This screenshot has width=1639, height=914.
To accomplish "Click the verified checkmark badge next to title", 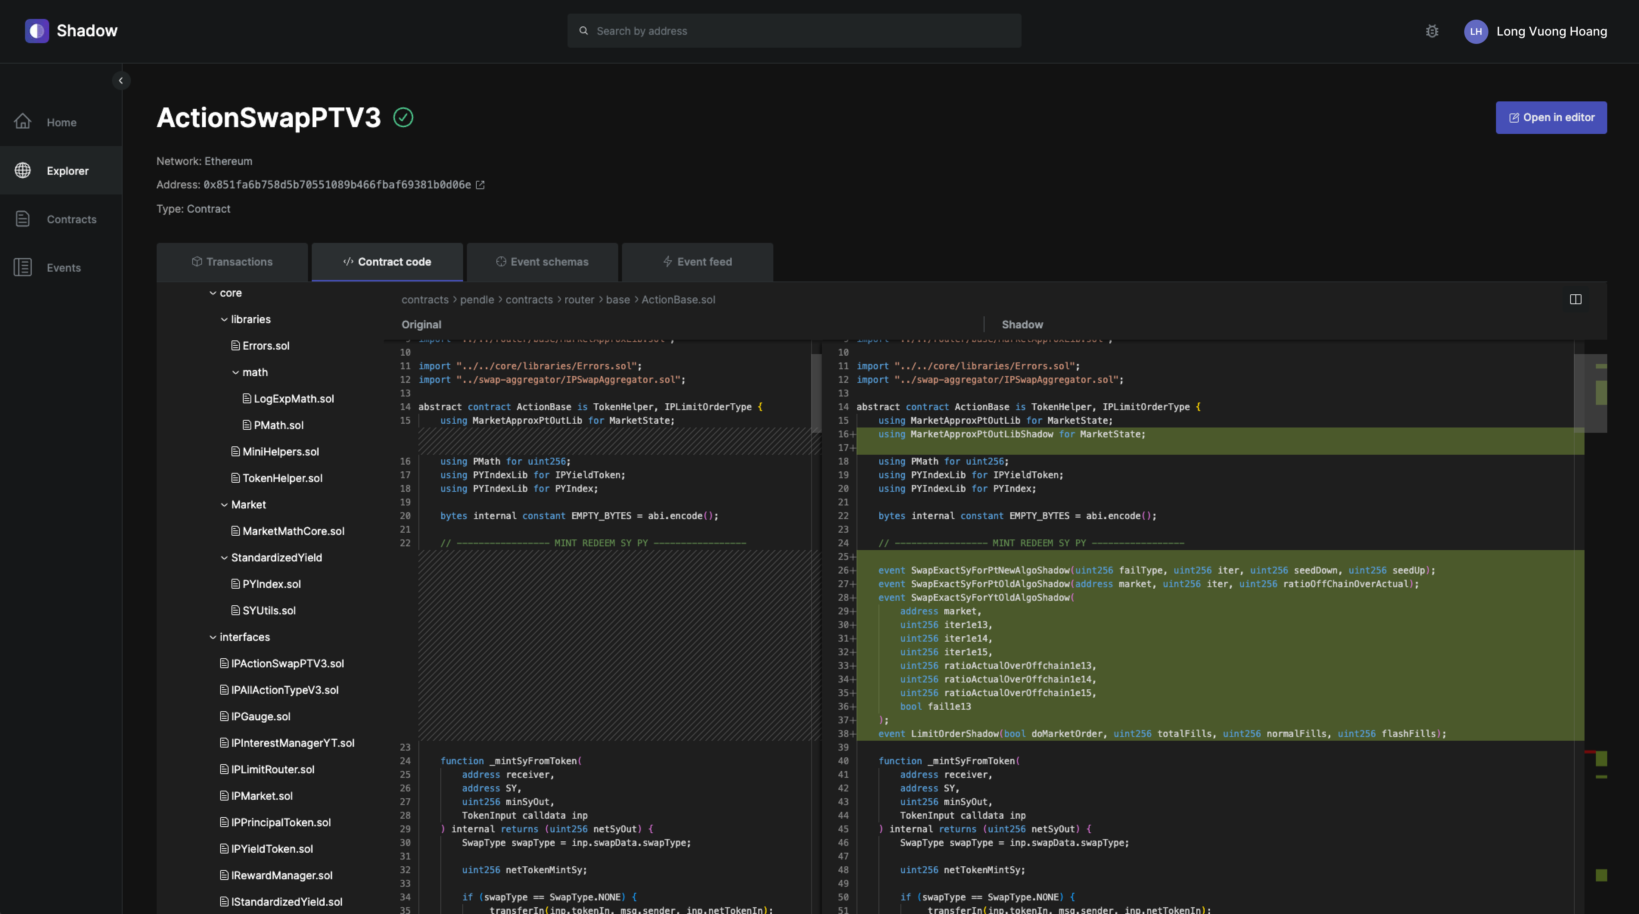I will tap(403, 118).
